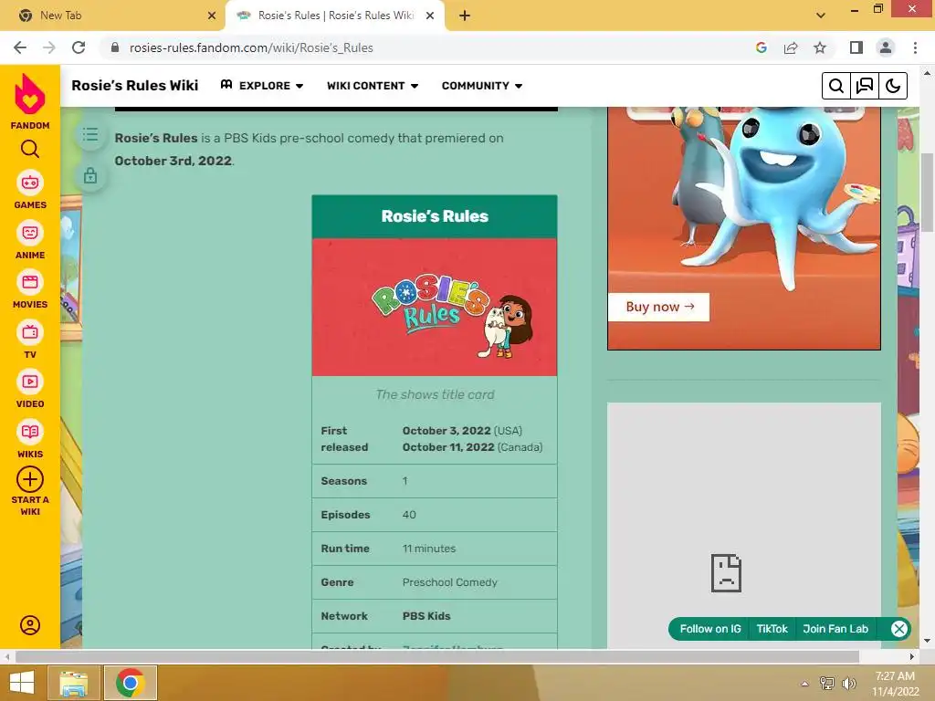This screenshot has height=701, width=935.
Task: View site security lock info
Action: pyautogui.click(x=115, y=47)
